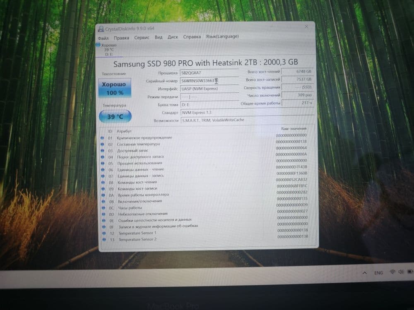414x310 pixels.
Task: Open the Файл menu
Action: (x=103, y=38)
